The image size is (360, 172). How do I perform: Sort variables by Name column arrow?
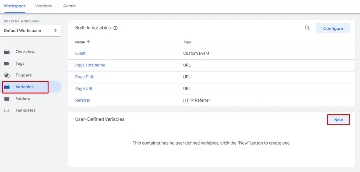pyautogui.click(x=88, y=42)
